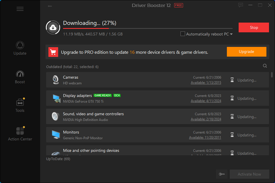Stop the driver download
Screen dimensions: 275x183
point(254,27)
